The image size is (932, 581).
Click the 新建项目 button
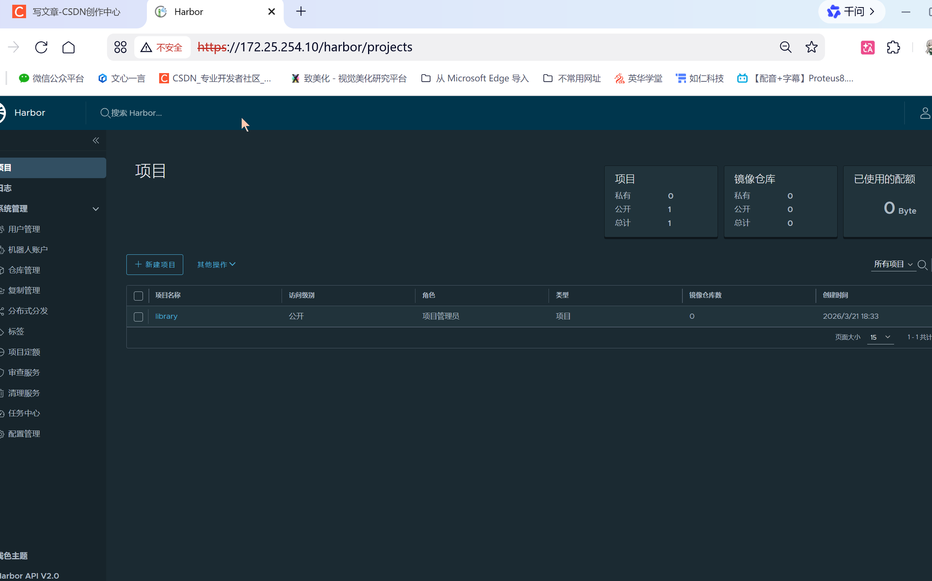tap(155, 264)
